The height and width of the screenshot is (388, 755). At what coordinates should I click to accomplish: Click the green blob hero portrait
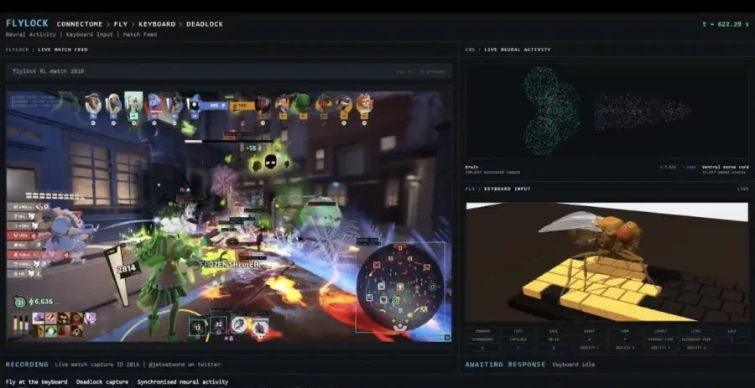pos(302,104)
